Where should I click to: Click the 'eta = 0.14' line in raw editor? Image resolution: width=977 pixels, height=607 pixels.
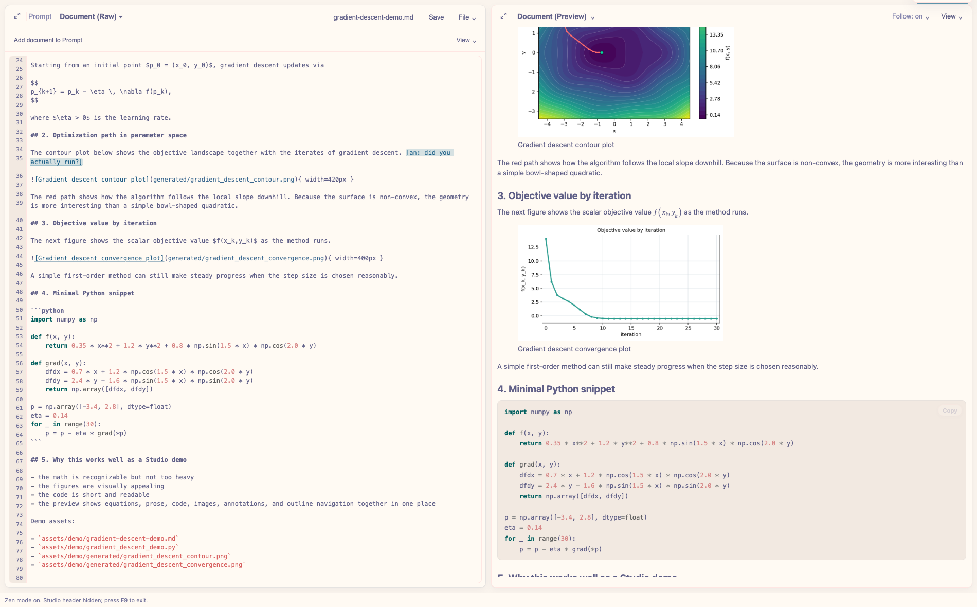pos(49,416)
